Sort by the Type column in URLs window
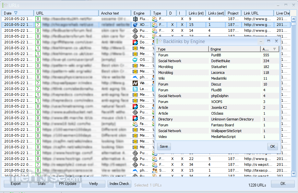 159,13
